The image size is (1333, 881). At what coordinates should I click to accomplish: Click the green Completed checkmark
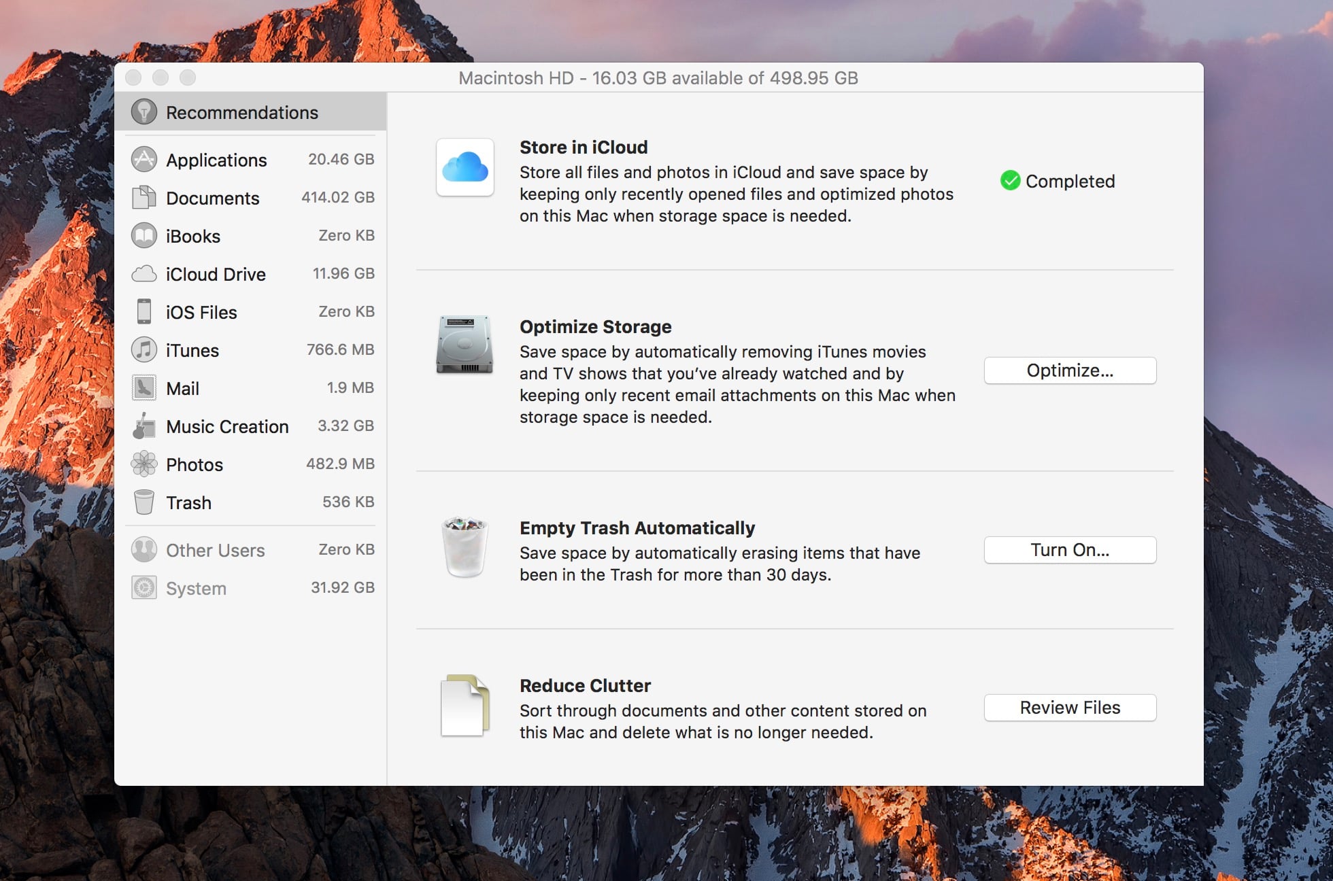pyautogui.click(x=1010, y=181)
